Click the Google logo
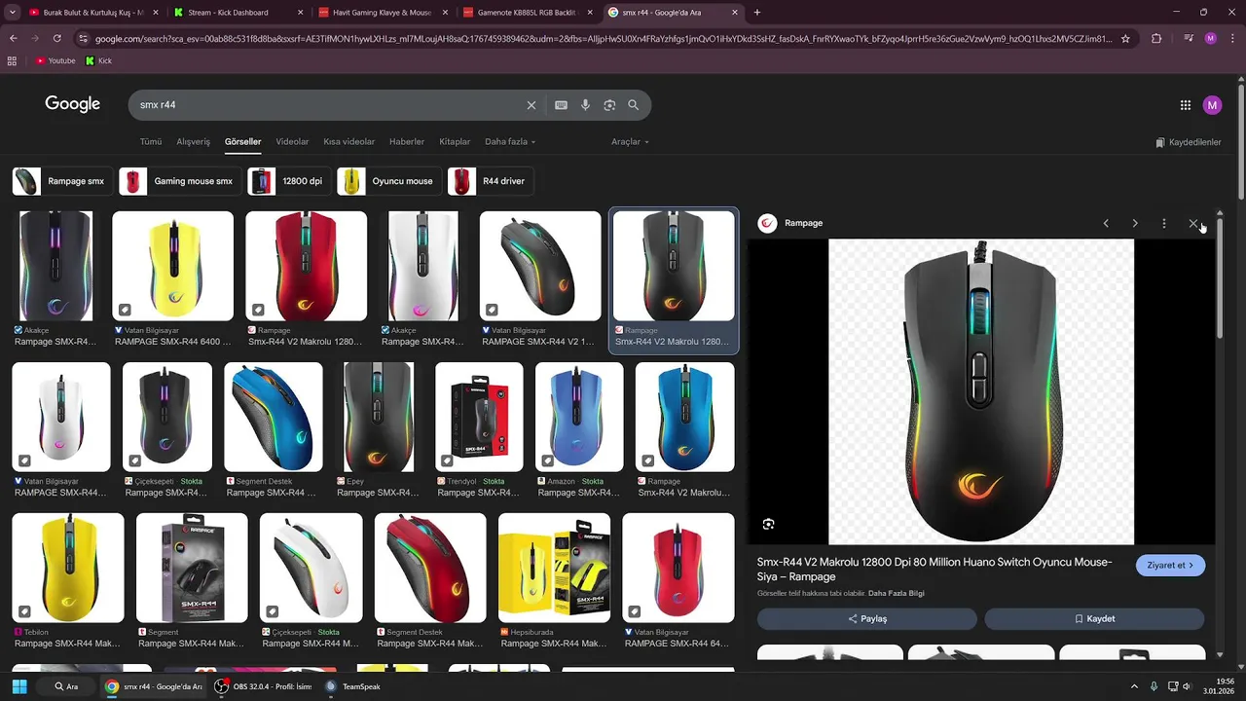Image resolution: width=1246 pixels, height=701 pixels. click(x=72, y=104)
